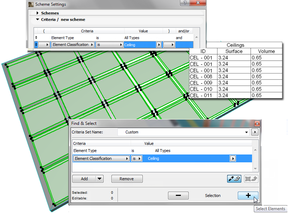The width and height of the screenshot is (288, 213).
Task: Click CEL - 008 cell in Ceilings table
Action: (x=203, y=76)
